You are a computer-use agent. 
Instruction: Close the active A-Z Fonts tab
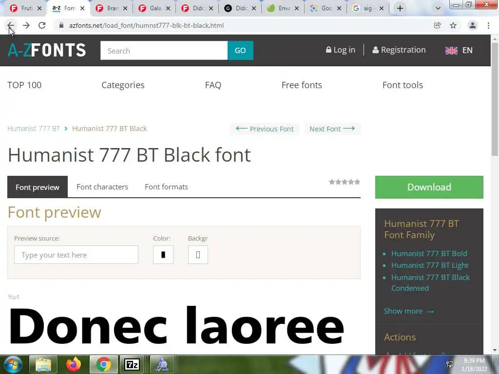tap(82, 8)
